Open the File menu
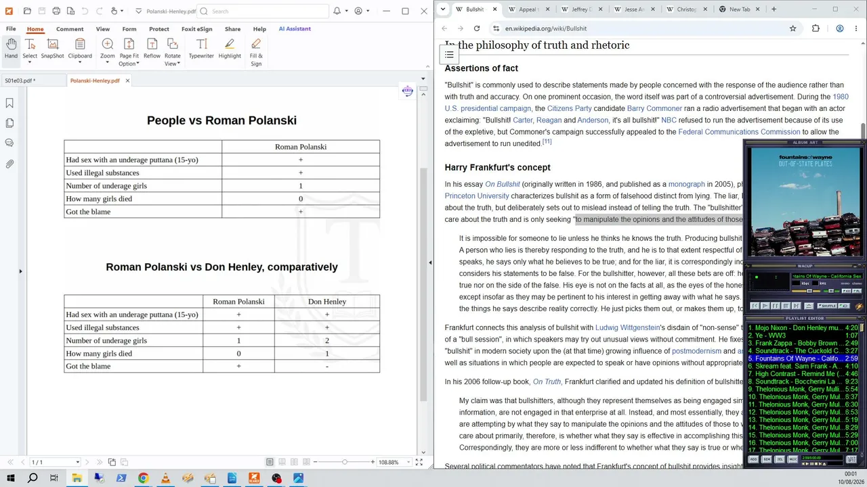 click(x=11, y=29)
